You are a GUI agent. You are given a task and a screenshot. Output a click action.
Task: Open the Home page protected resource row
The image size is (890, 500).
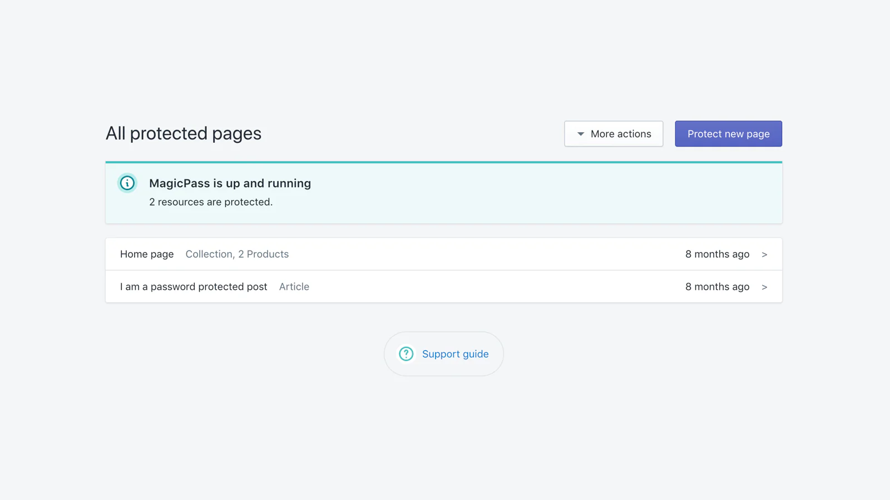click(x=444, y=254)
